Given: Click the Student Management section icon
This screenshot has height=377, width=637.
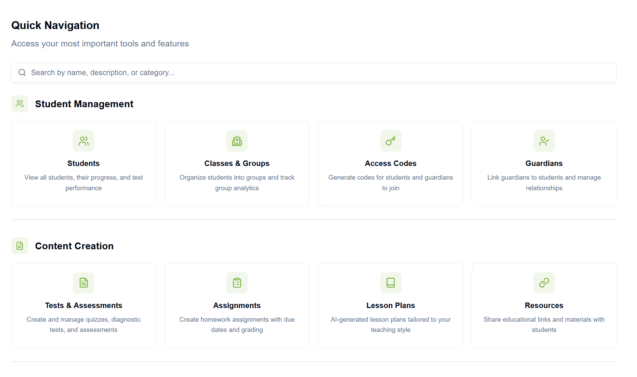Looking at the screenshot, I should 19,104.
